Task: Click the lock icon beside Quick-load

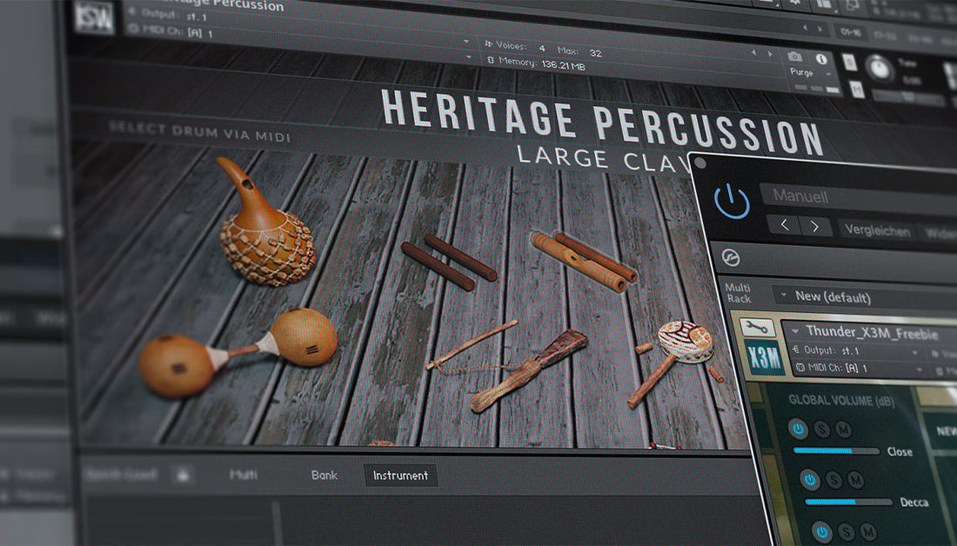Action: 183,474
